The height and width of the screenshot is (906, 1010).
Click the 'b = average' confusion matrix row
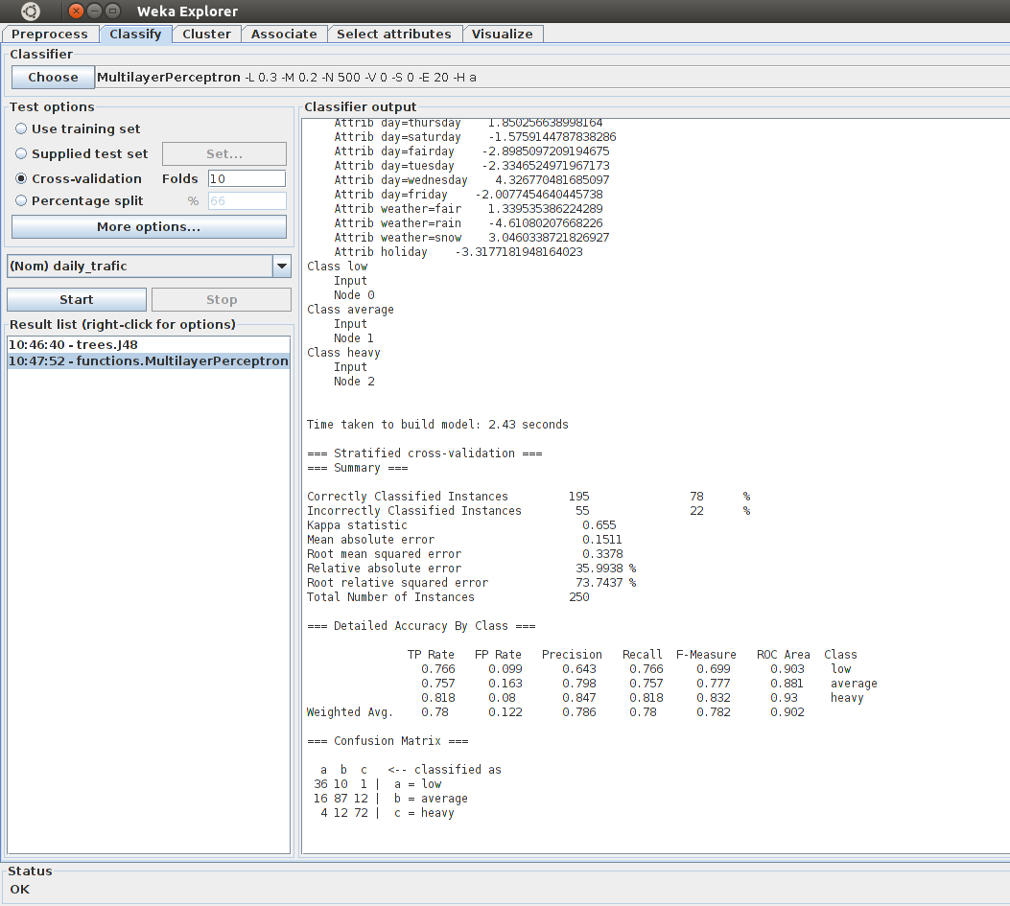pos(390,799)
